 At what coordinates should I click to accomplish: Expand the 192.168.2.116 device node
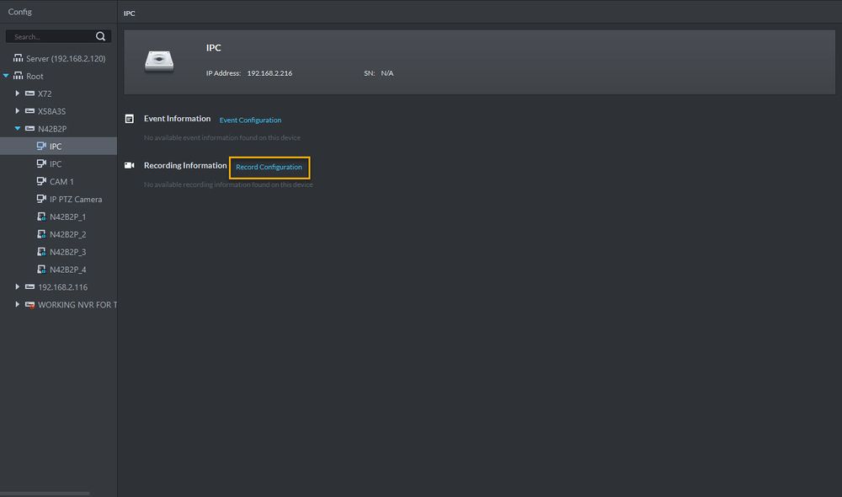17,287
